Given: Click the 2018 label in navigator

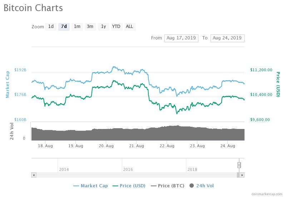Looking at the screenshot, I should [192, 169].
